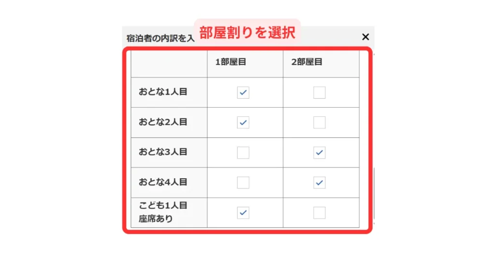Image resolution: width=495 pixels, height=260 pixels.
Task: Click the おとな4人目 row label
Action: tap(163, 182)
